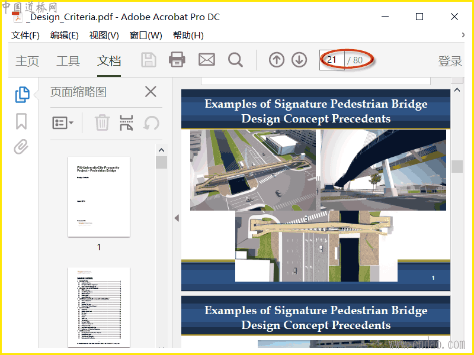Open the 文件(F) menu
The image size is (474, 355).
(25, 35)
